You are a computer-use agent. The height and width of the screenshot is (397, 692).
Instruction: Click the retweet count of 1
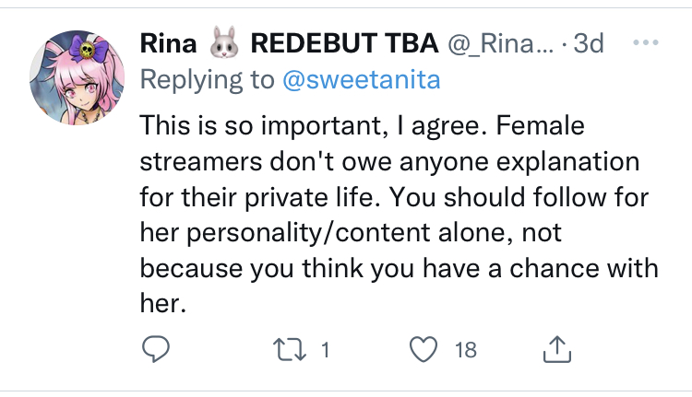click(326, 350)
